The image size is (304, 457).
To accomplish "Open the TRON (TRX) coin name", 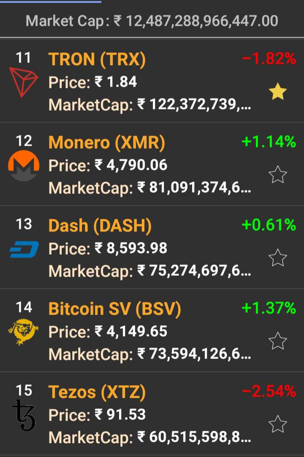I will tap(97, 60).
